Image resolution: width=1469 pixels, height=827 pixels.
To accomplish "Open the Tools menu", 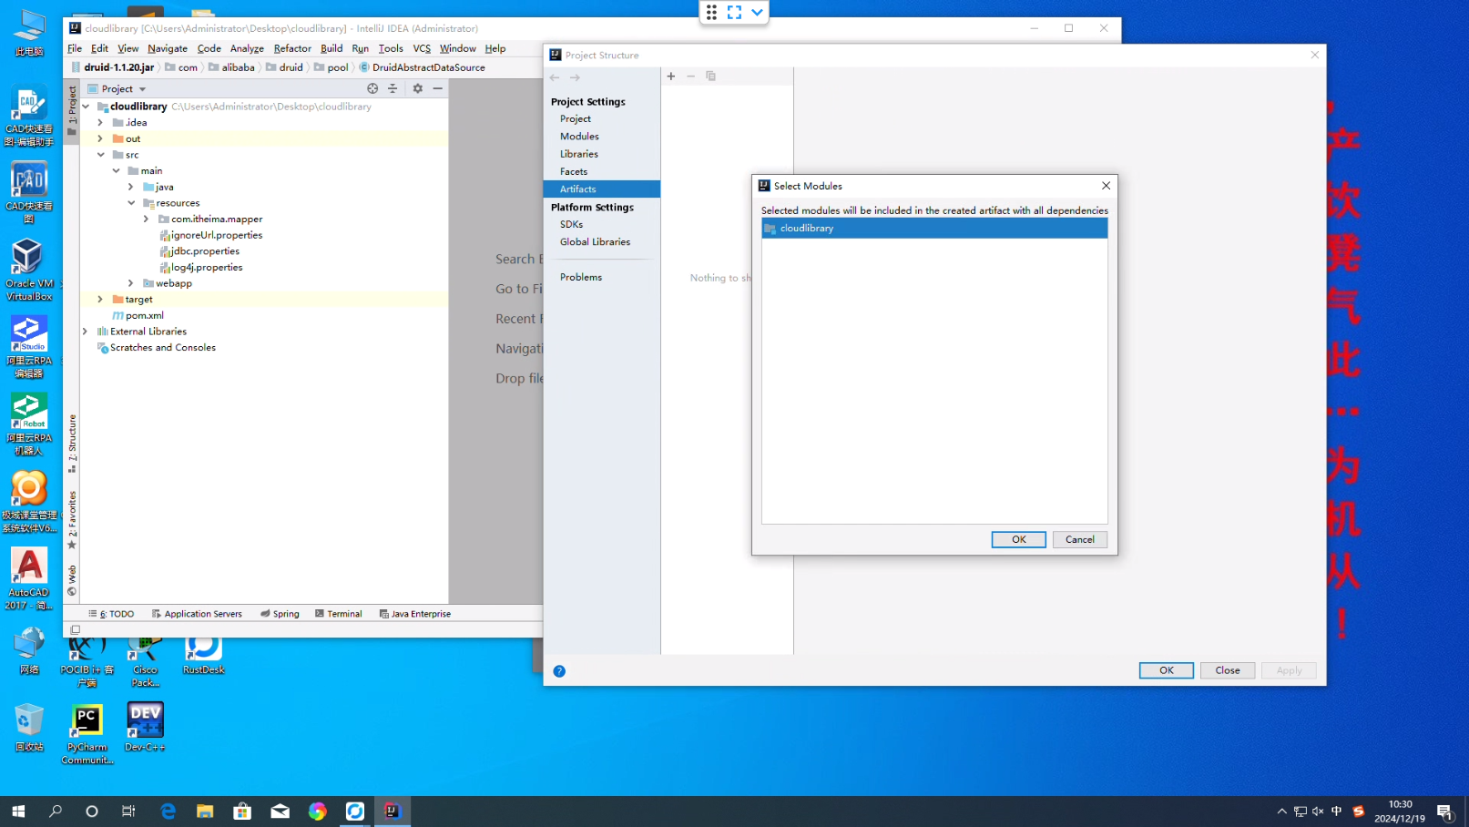I will [391, 48].
